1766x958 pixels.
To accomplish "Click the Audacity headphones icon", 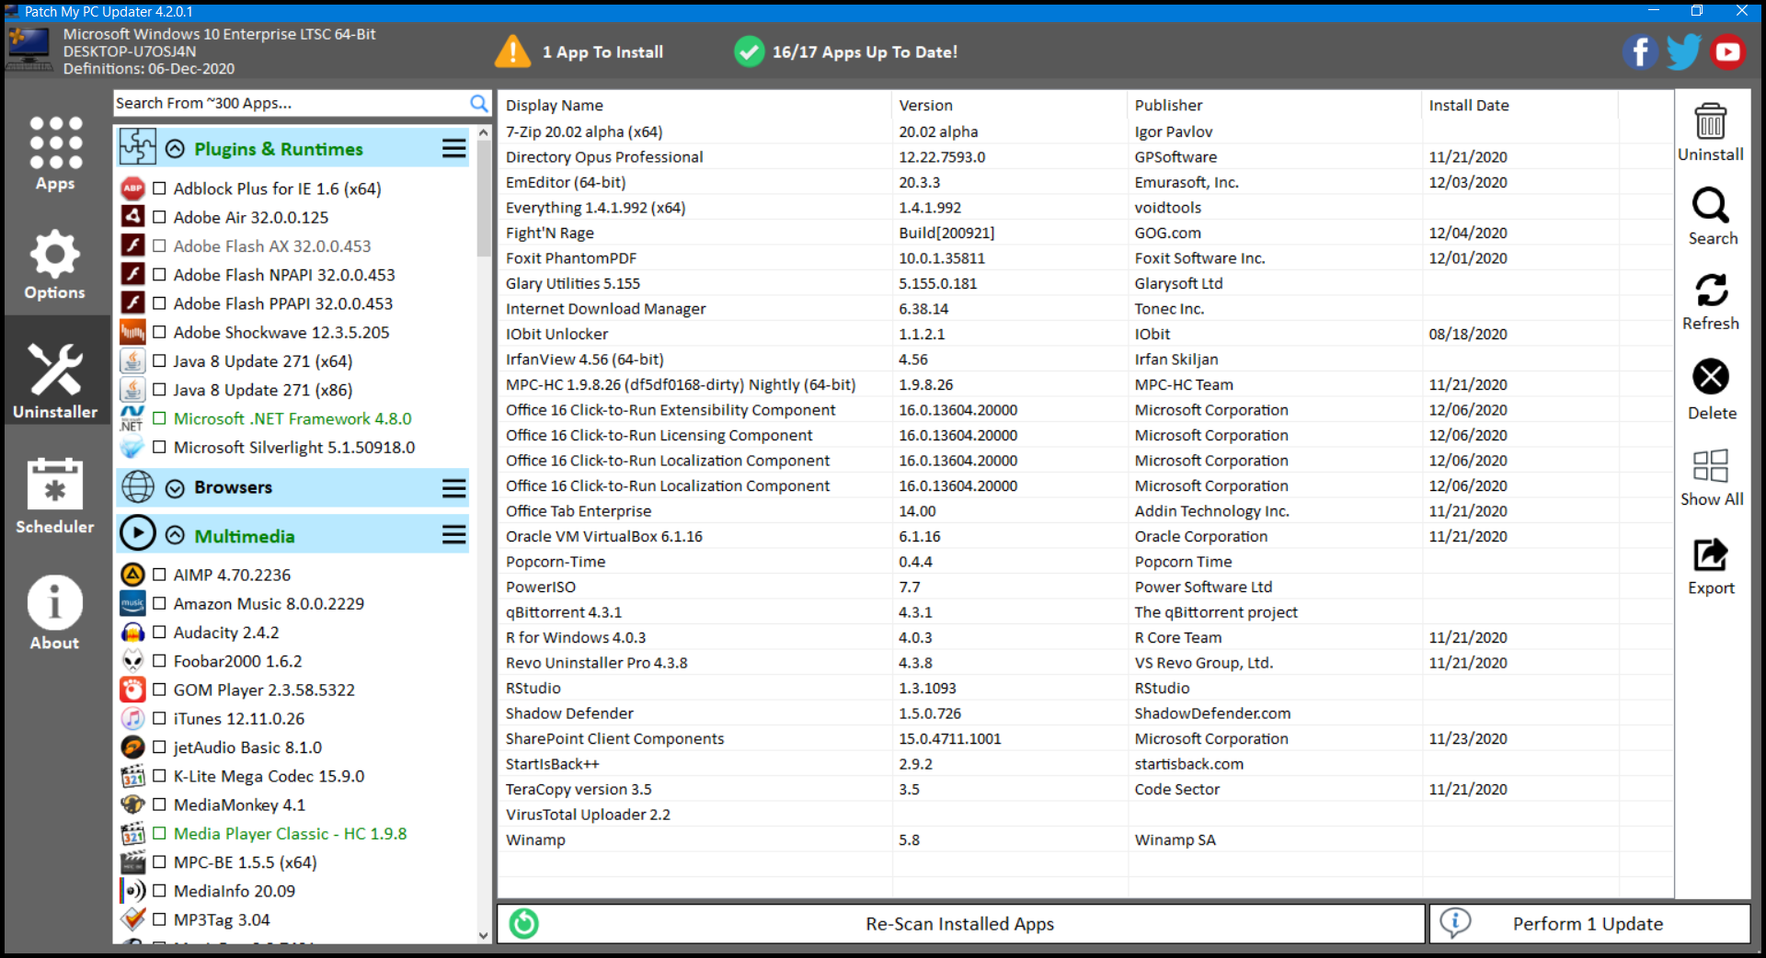I will (x=133, y=633).
